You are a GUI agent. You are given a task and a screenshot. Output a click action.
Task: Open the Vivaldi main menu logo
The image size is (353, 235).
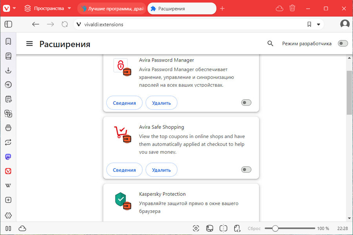[6, 9]
